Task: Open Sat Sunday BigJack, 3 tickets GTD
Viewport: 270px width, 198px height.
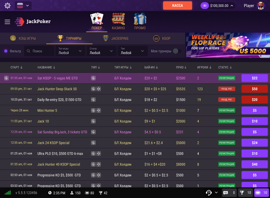Action: pos(62,132)
